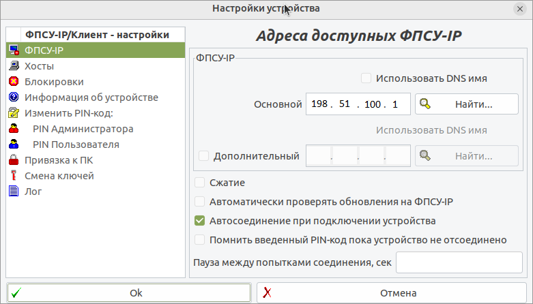Screen dimensions: 533x304
Task: Click the Изменить PIN-код notepad icon
Action: (13, 113)
